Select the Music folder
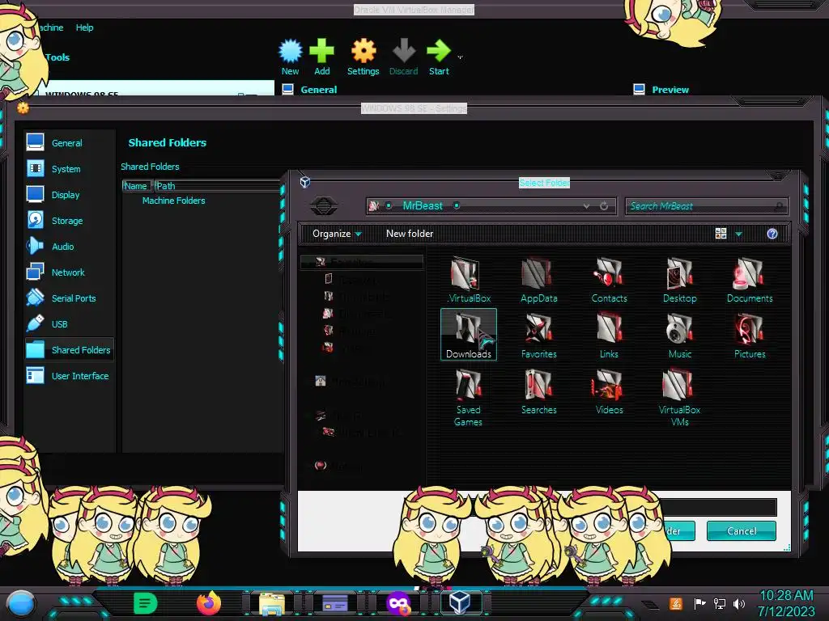The height and width of the screenshot is (621, 829). pos(679,336)
